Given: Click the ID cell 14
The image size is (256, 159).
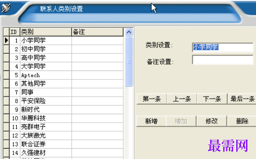Looking at the screenshot, I should (15, 153).
